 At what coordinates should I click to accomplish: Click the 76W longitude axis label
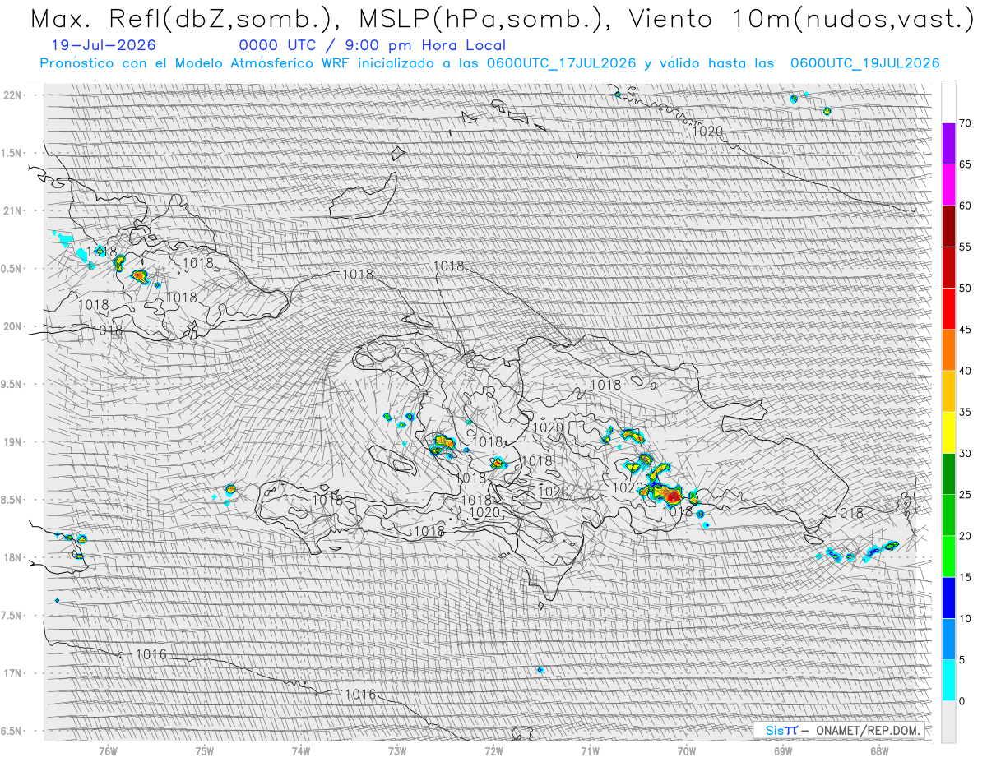pyautogui.click(x=108, y=751)
